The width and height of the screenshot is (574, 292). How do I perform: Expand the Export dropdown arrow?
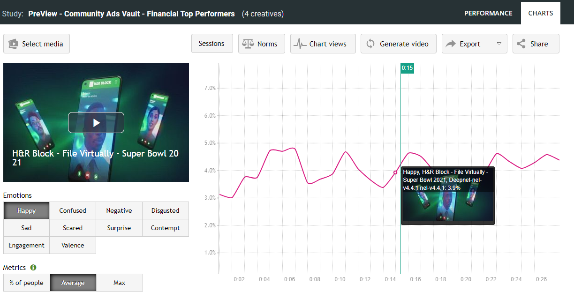[499, 44]
